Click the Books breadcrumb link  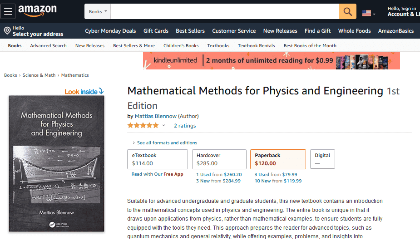click(x=10, y=75)
